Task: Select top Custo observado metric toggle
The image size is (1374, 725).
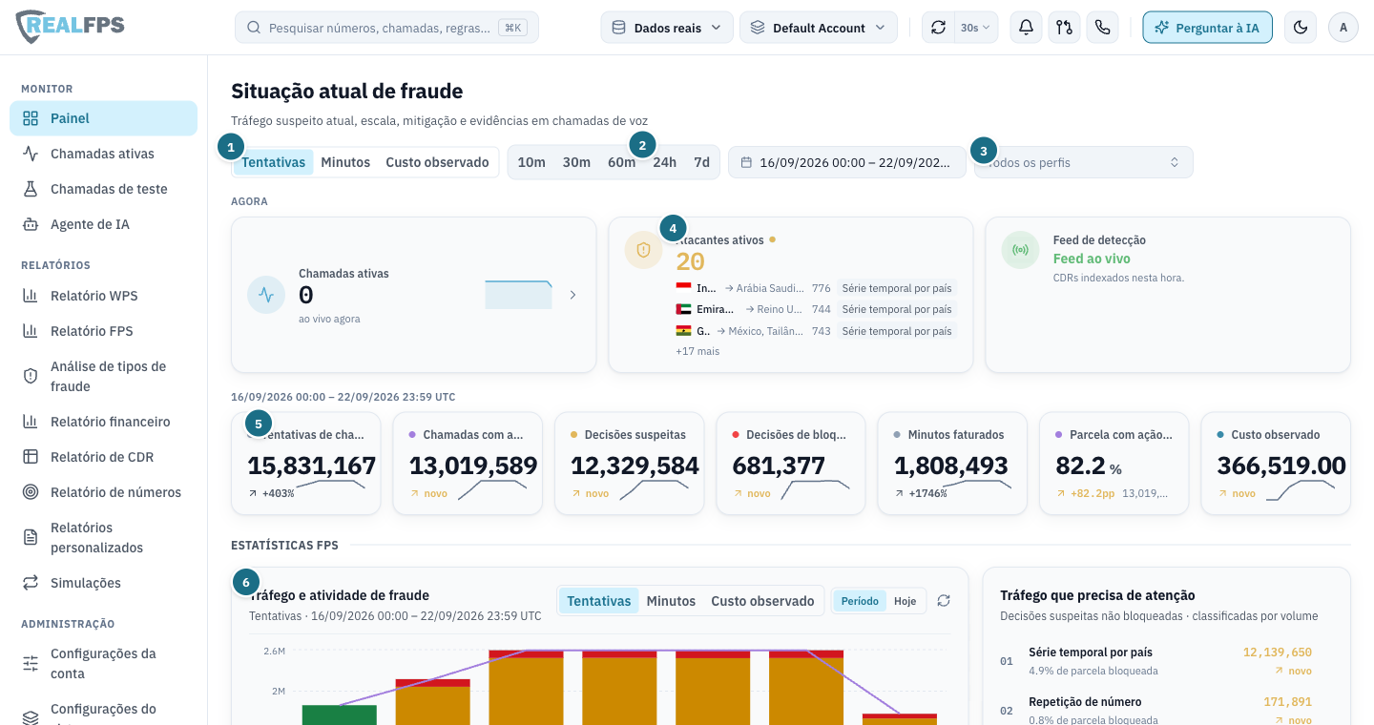Action: (x=437, y=162)
